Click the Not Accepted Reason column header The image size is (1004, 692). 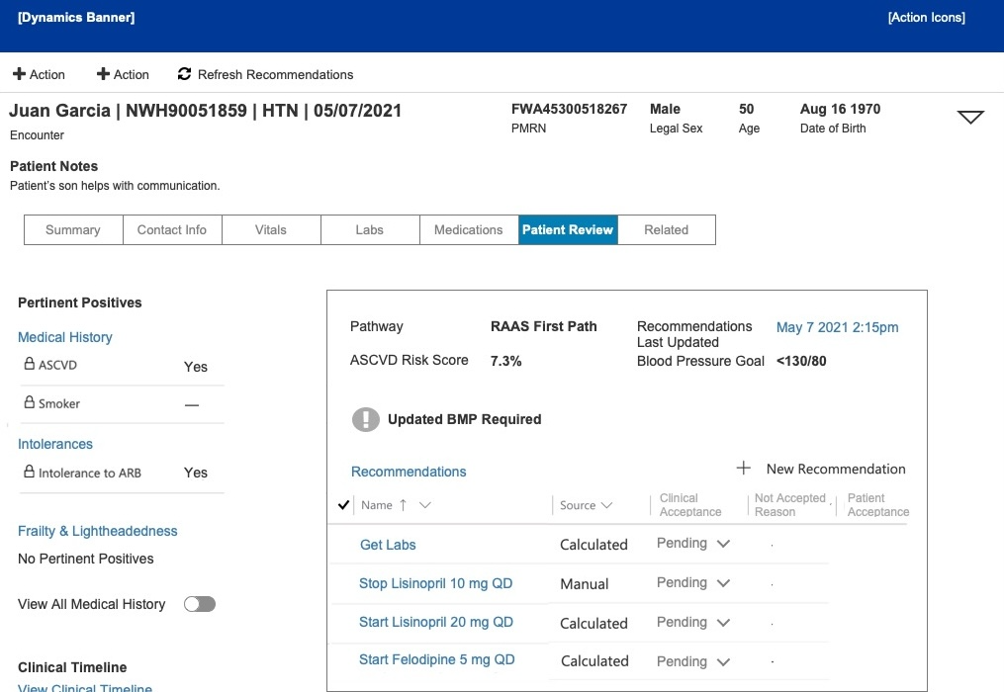(790, 505)
